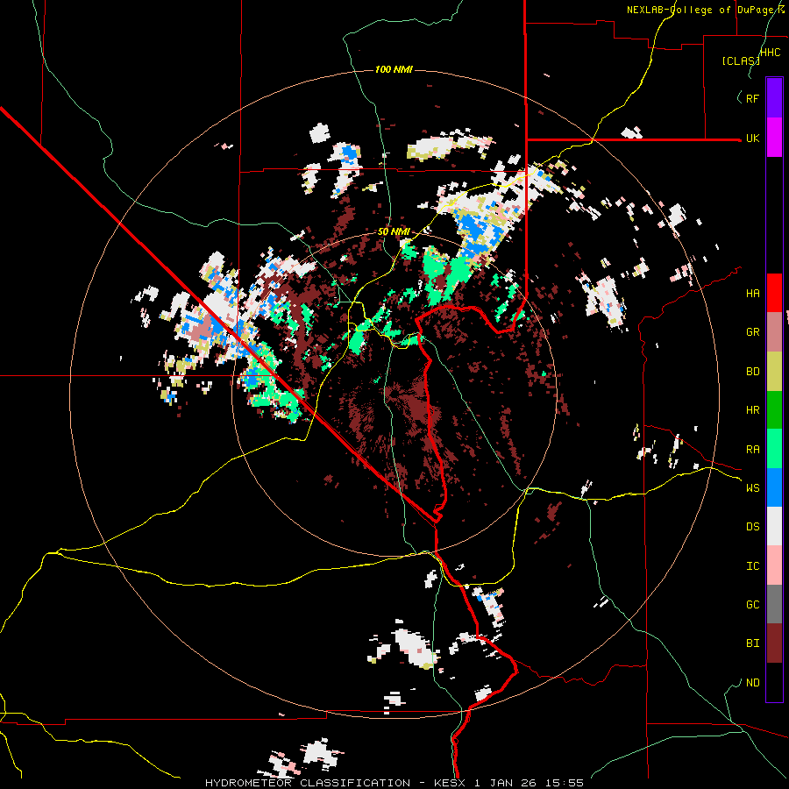Click the red HA color swatch in legend

774,293
